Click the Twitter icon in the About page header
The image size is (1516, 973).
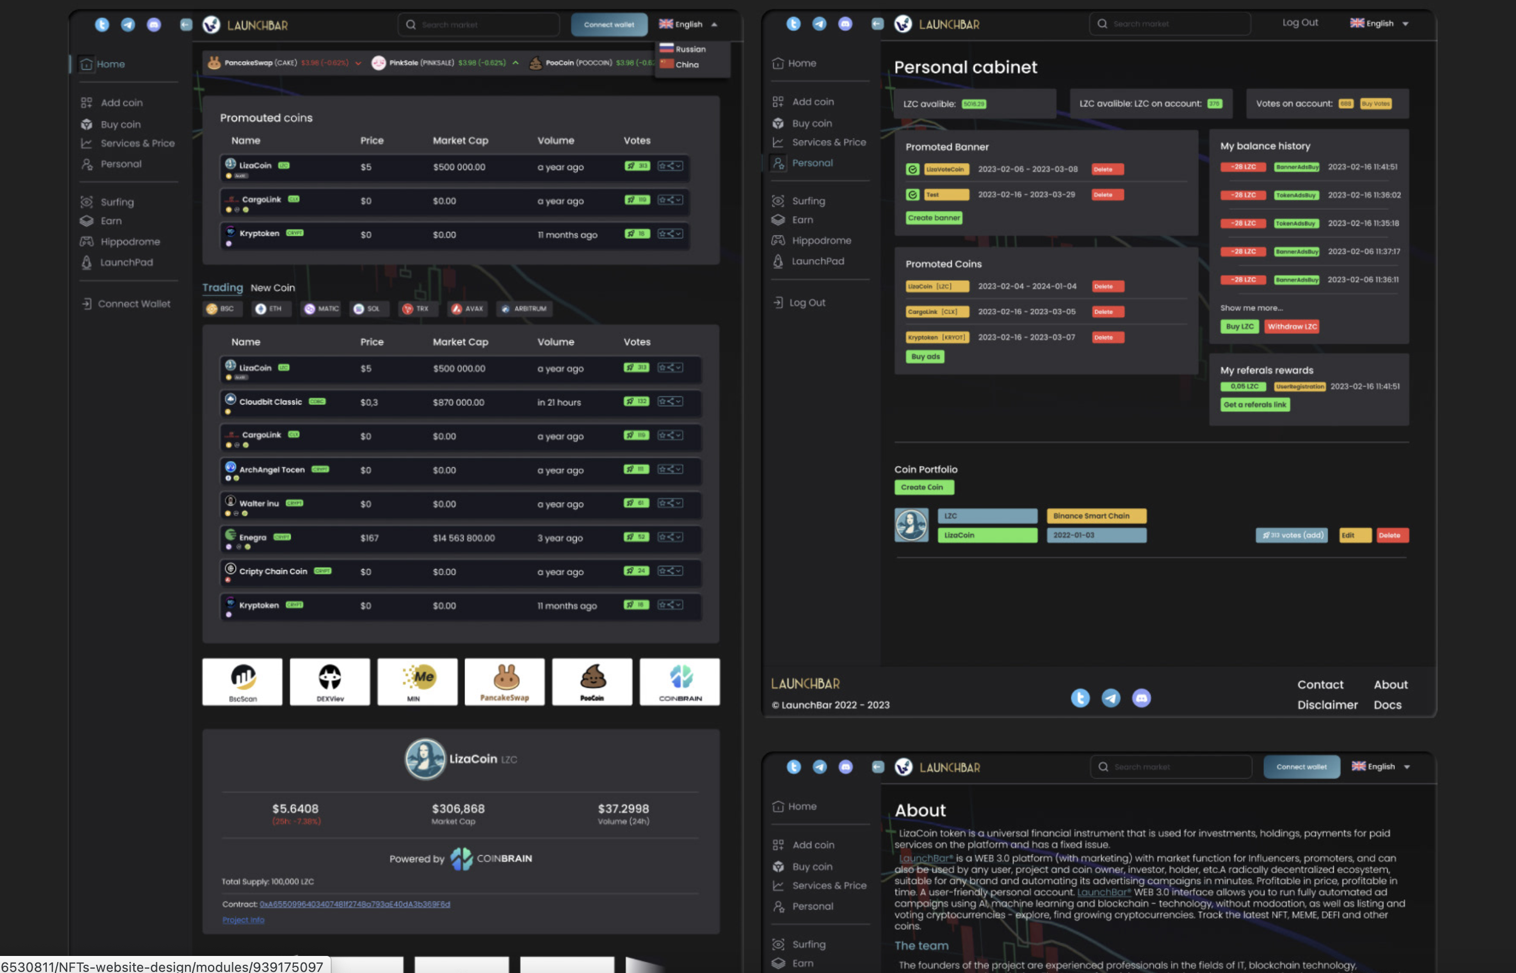click(x=794, y=767)
